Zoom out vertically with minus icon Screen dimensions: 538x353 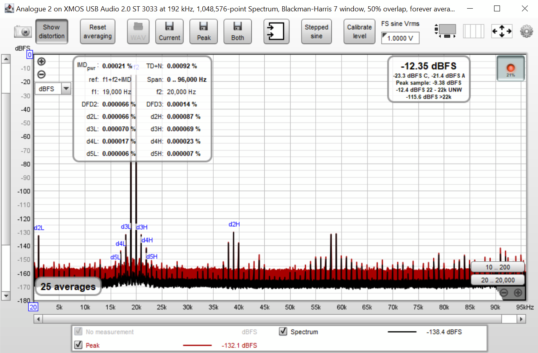[41, 75]
